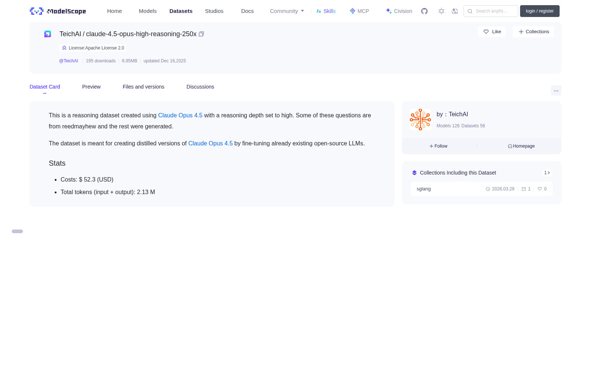Click the 8.95MB size text
591x369 pixels.
[130, 61]
